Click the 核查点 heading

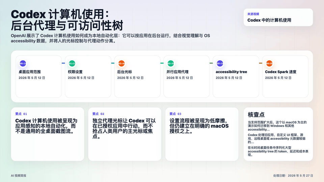click(x=256, y=115)
